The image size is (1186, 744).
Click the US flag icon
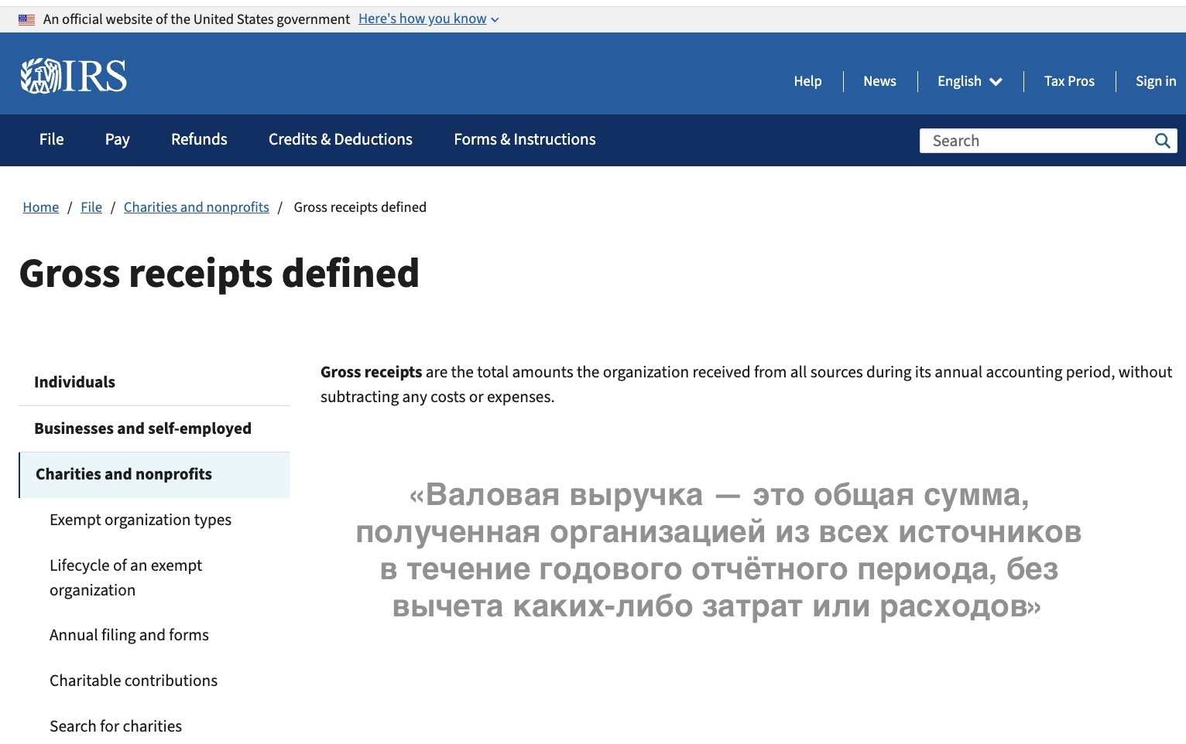[27, 19]
